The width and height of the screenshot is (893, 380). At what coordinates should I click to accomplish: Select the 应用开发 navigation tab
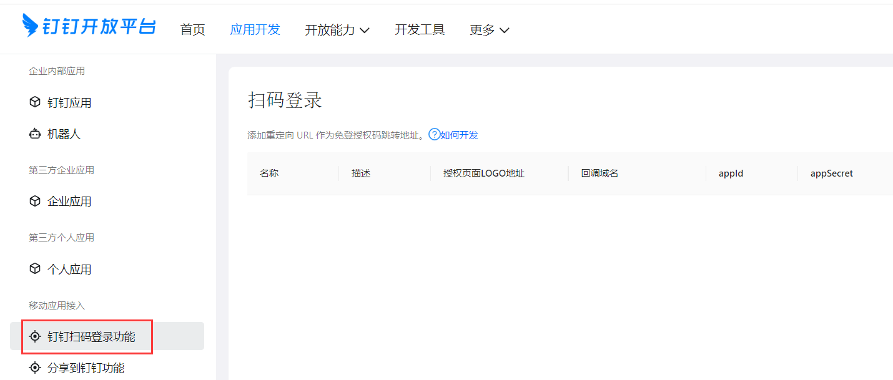255,30
